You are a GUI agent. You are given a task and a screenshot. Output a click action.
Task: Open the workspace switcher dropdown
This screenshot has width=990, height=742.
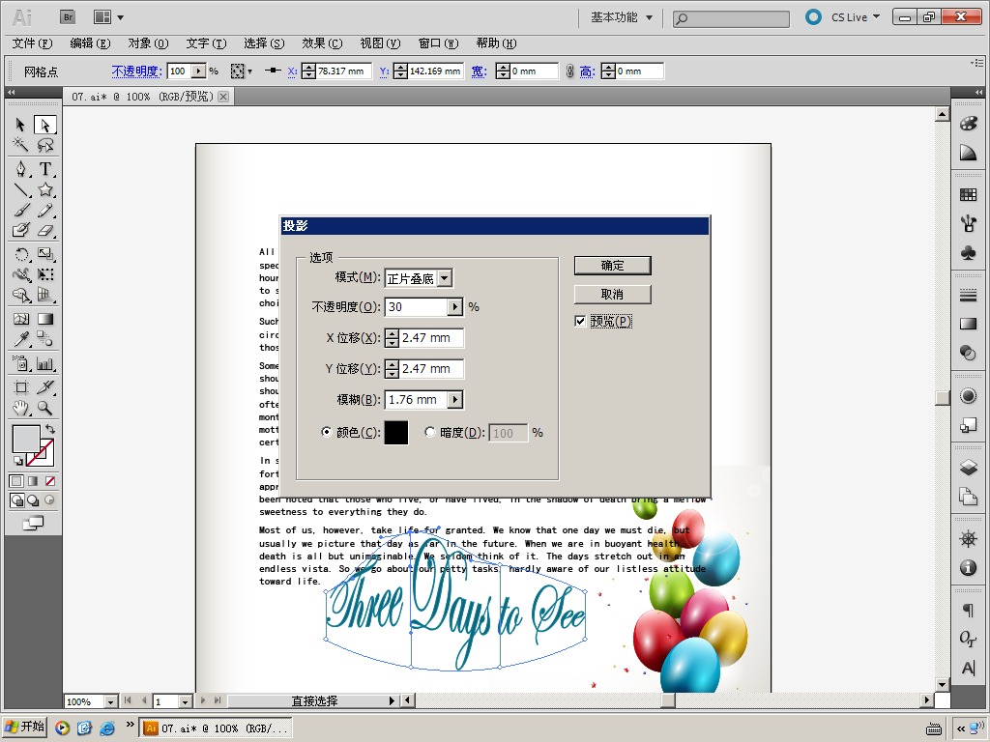point(622,17)
